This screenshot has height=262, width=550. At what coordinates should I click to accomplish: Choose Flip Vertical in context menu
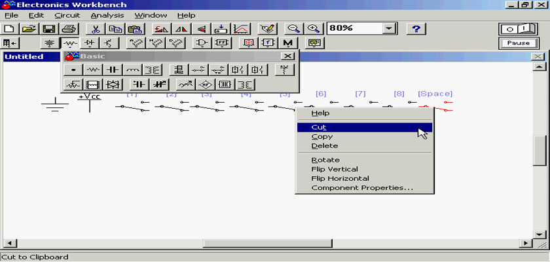tap(365, 169)
